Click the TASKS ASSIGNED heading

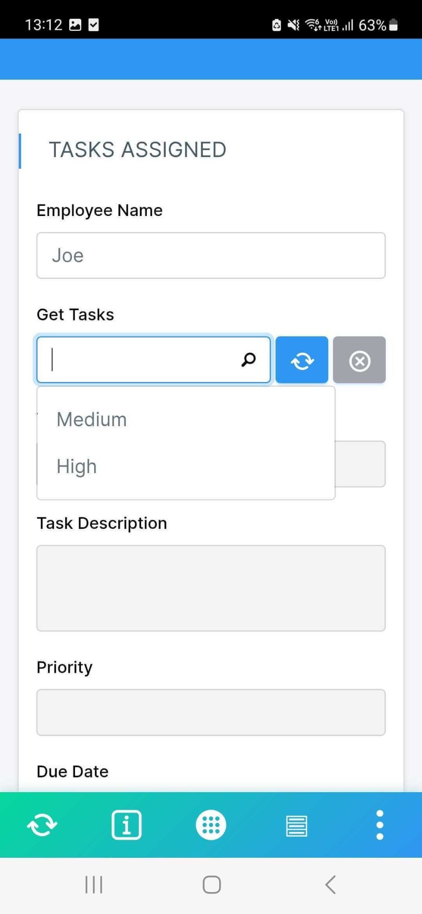[138, 150]
